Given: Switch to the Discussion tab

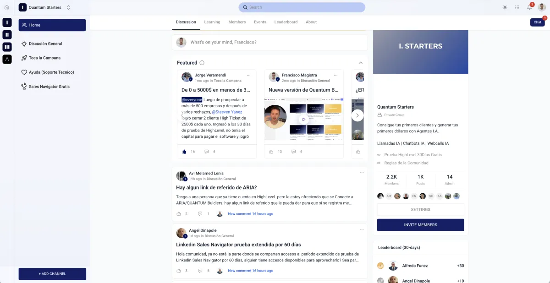Looking at the screenshot, I should point(186,22).
